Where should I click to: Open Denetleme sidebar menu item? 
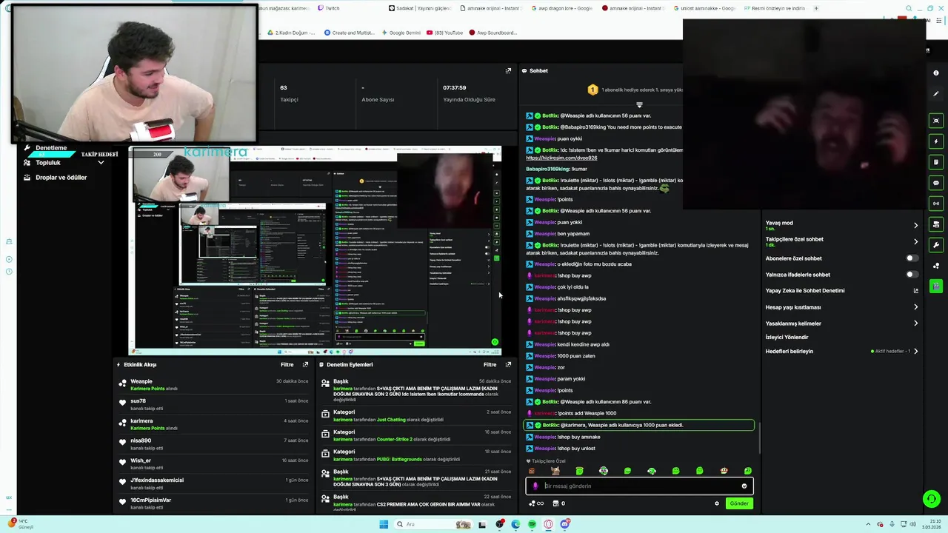coord(51,148)
